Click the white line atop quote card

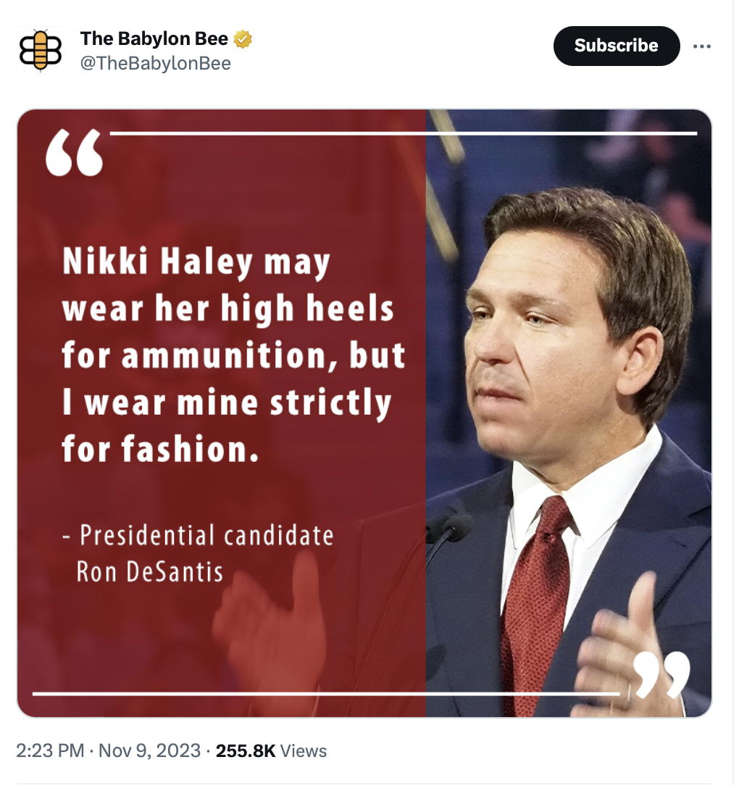404,133
